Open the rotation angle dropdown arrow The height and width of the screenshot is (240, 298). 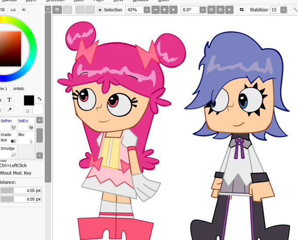point(203,10)
